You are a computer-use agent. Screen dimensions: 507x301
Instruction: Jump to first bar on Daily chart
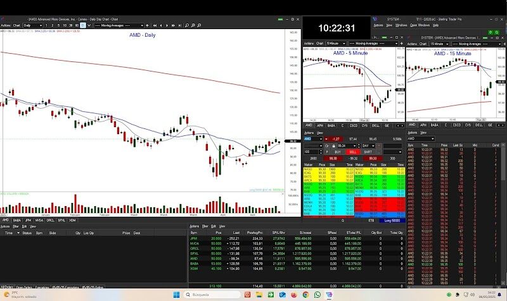tap(155, 25)
